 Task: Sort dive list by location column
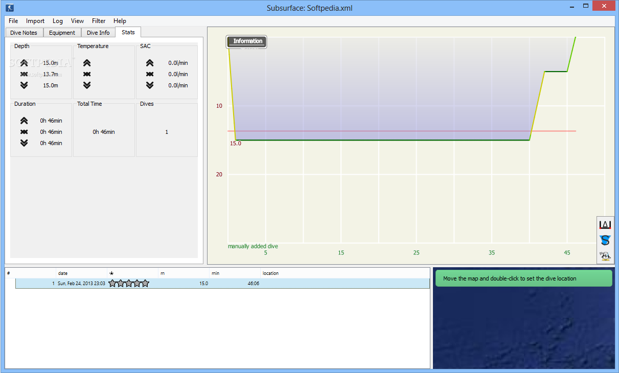pyautogui.click(x=345, y=273)
